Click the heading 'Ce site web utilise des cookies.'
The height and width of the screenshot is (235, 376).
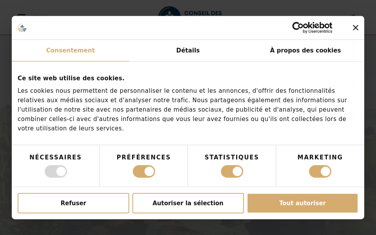(x=71, y=78)
